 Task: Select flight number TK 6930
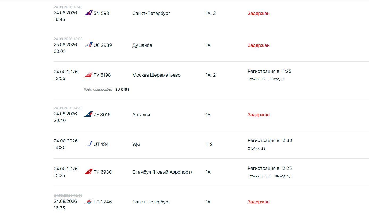click(x=103, y=172)
